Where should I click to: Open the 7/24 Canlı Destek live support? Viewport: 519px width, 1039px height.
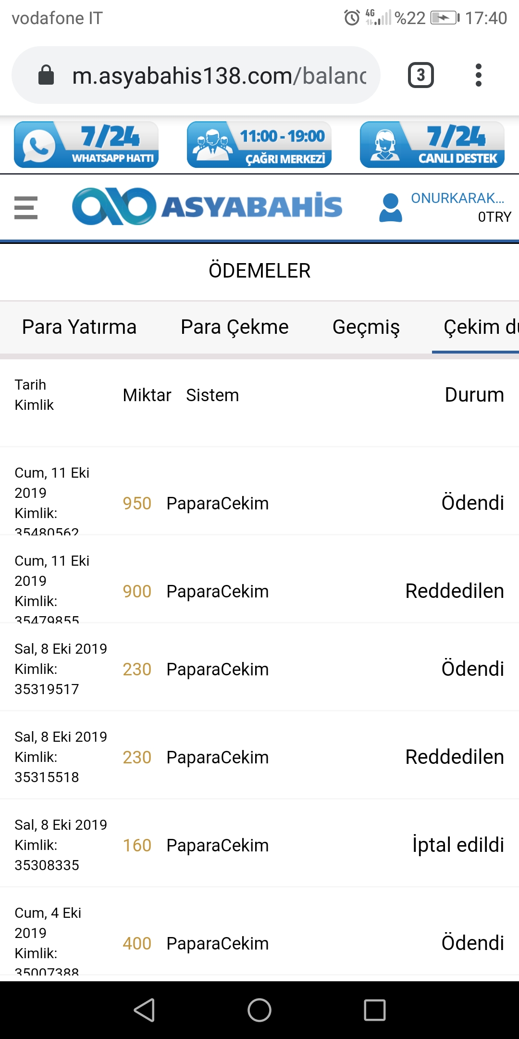tap(432, 145)
